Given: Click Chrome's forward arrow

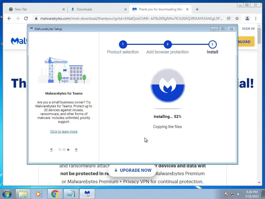Looking at the screenshot, I should [18, 18].
